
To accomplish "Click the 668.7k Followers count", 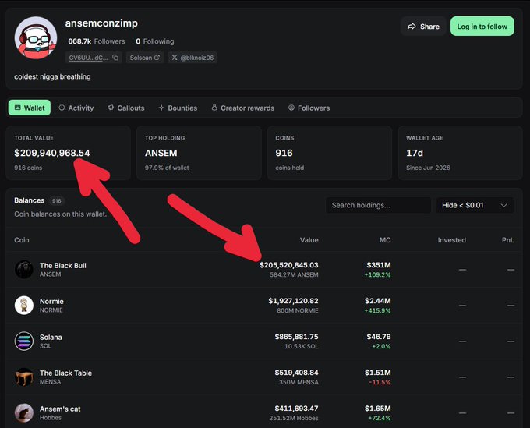I will pos(97,41).
